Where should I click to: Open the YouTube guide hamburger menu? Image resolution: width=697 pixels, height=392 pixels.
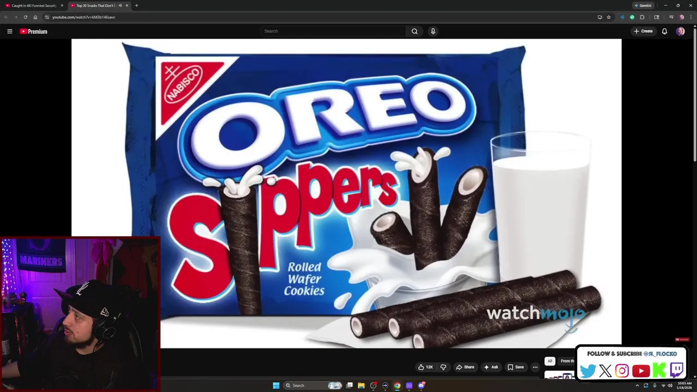click(x=9, y=31)
